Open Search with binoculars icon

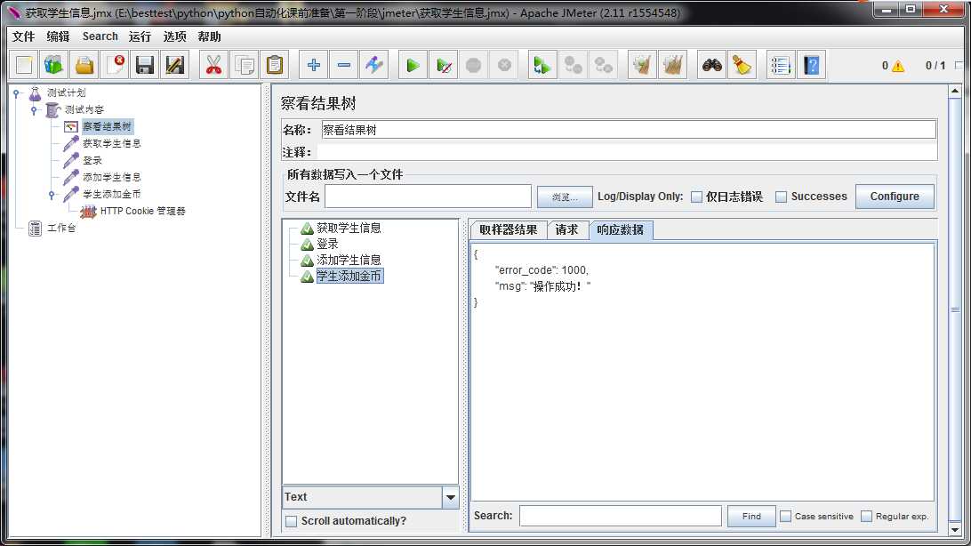[x=711, y=65]
